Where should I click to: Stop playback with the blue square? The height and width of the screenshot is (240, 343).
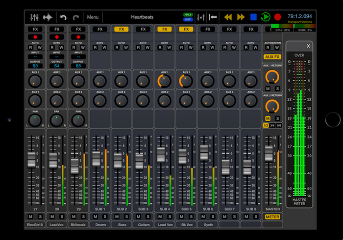point(253,17)
